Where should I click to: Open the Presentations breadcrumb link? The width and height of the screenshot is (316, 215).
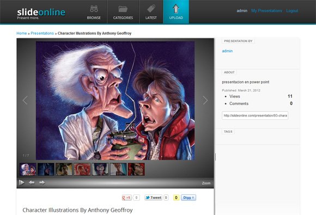42,33
